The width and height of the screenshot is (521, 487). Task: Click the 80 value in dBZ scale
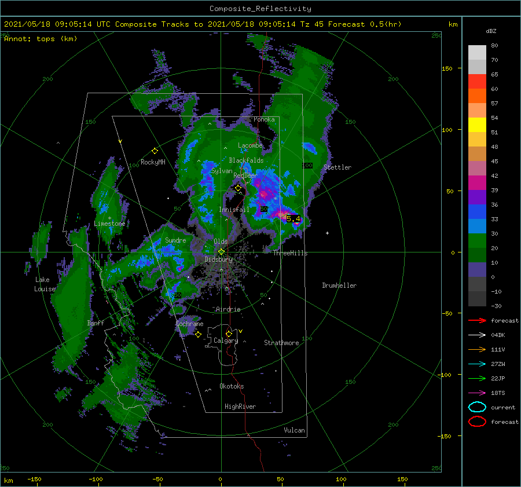[494, 46]
